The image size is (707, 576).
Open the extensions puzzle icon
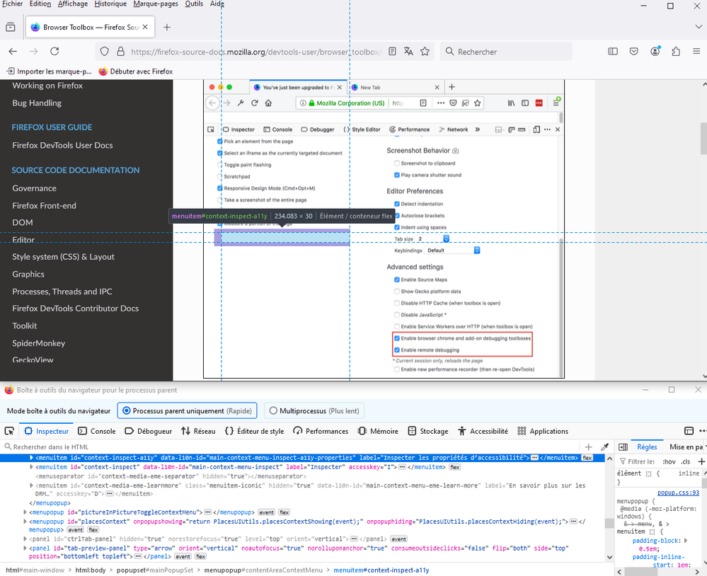click(x=675, y=52)
